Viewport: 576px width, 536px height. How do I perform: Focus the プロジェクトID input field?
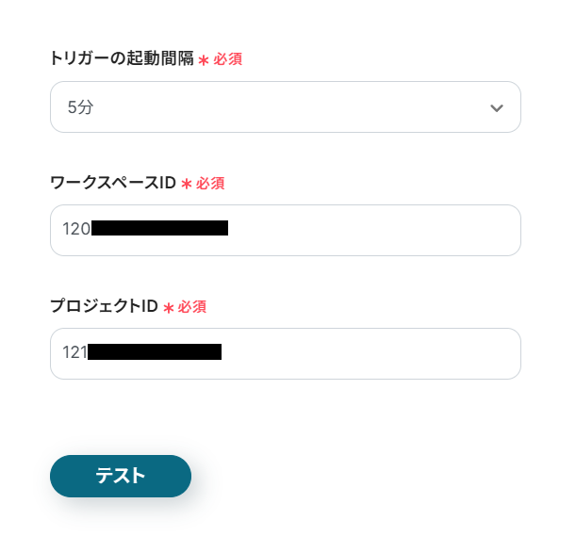coord(285,353)
